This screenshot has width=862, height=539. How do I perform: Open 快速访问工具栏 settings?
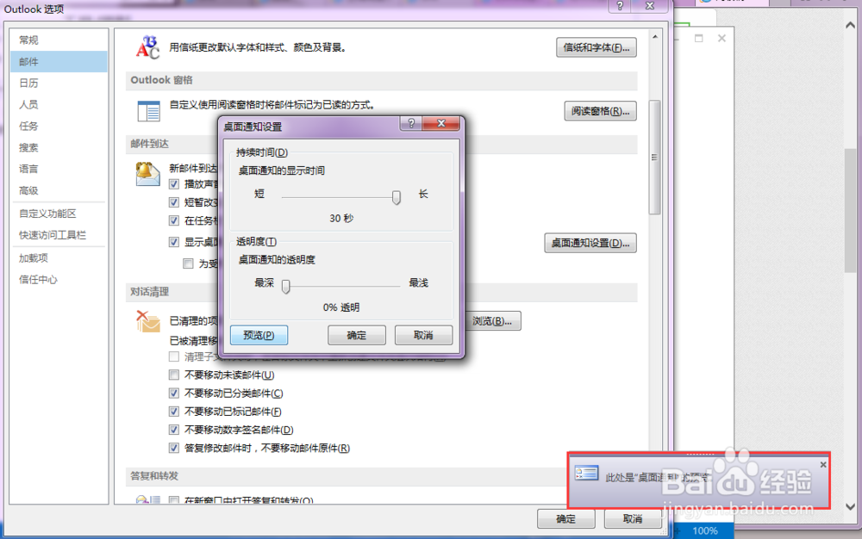click(x=59, y=235)
